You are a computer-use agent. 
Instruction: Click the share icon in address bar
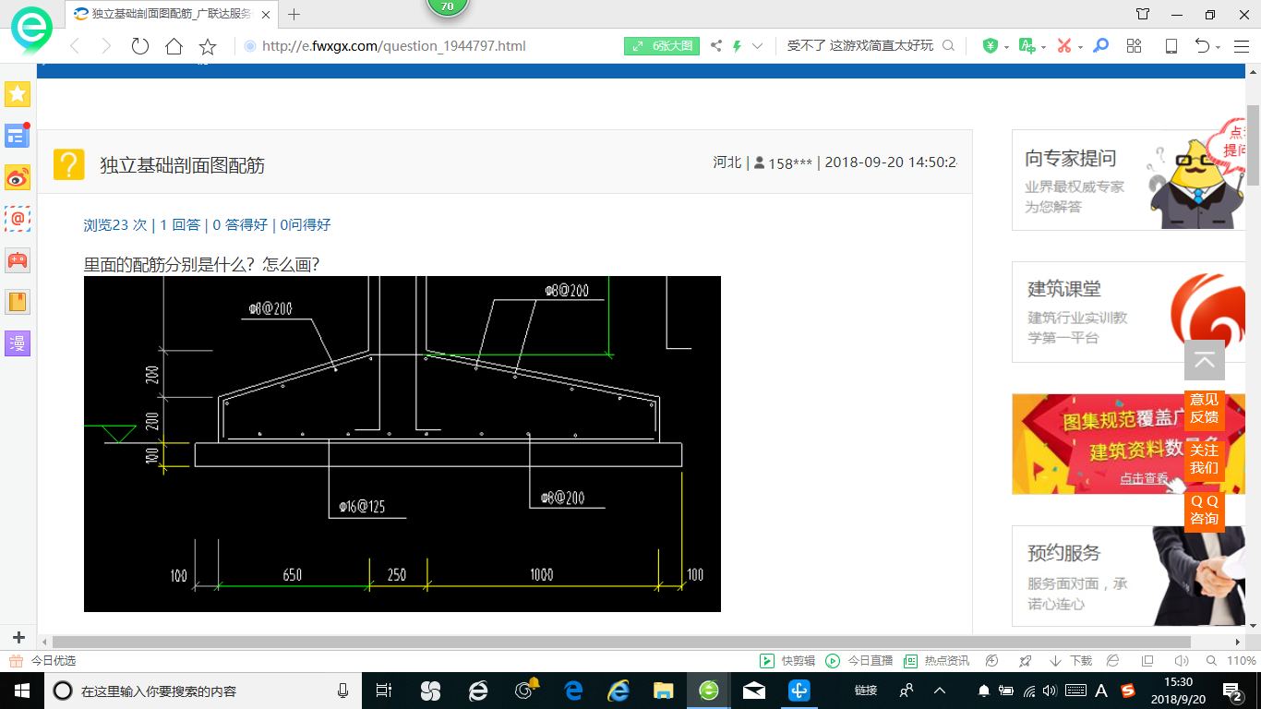click(716, 46)
